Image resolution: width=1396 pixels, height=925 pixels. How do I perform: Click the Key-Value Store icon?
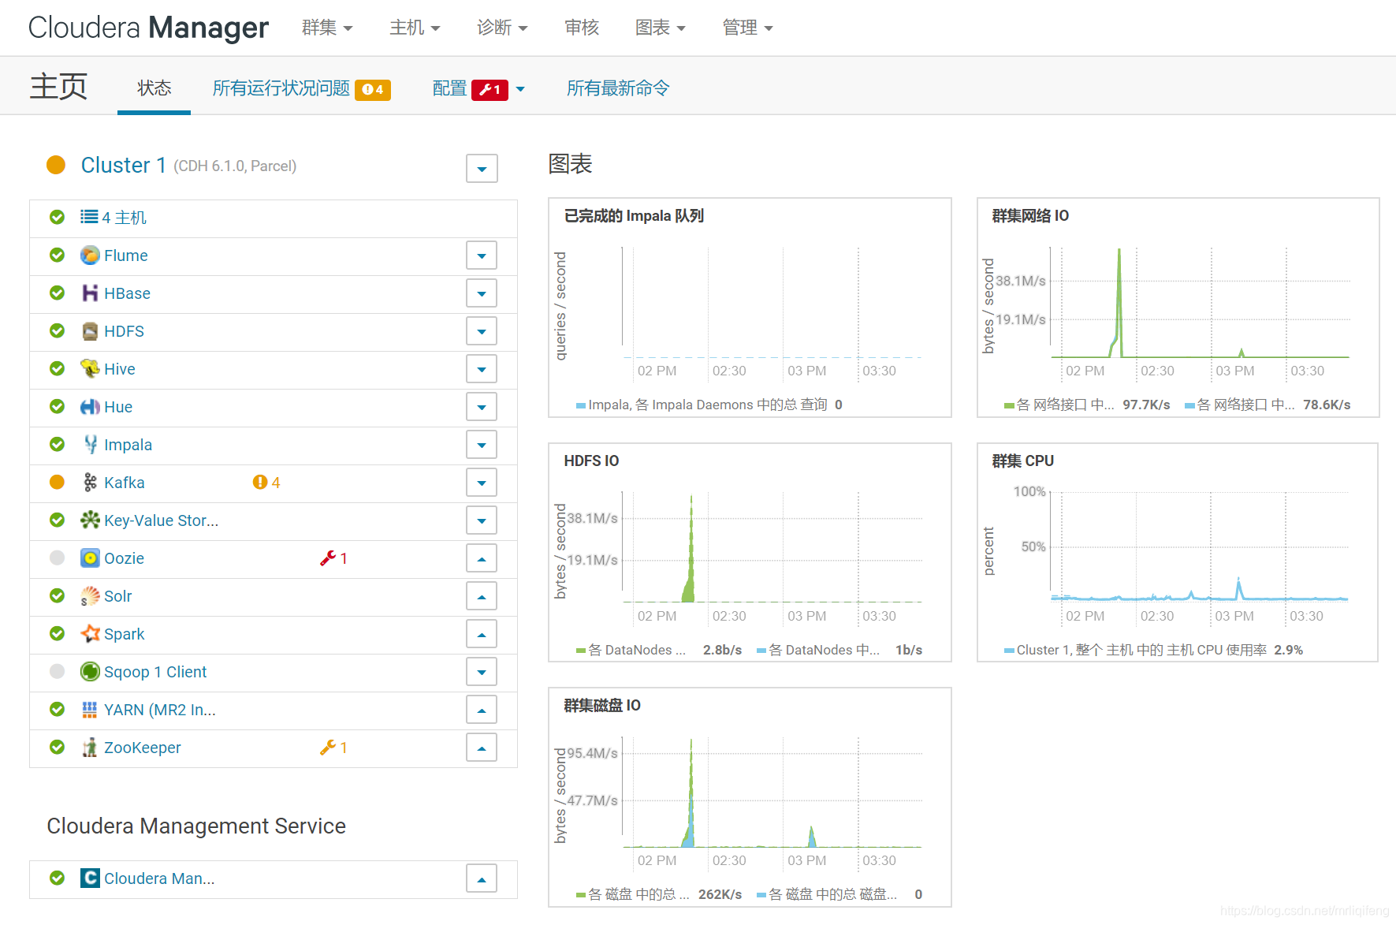pyautogui.click(x=90, y=520)
